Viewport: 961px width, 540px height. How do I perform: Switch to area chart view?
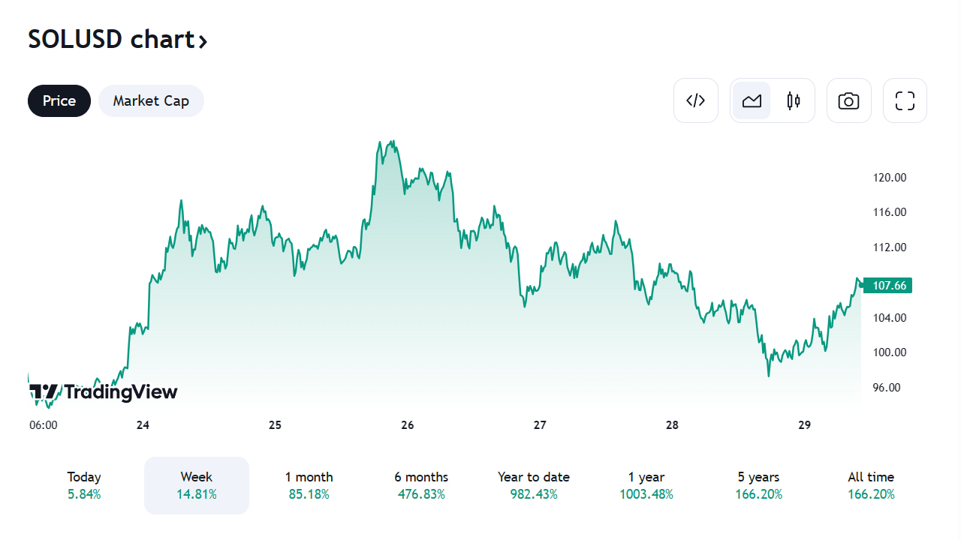(752, 100)
